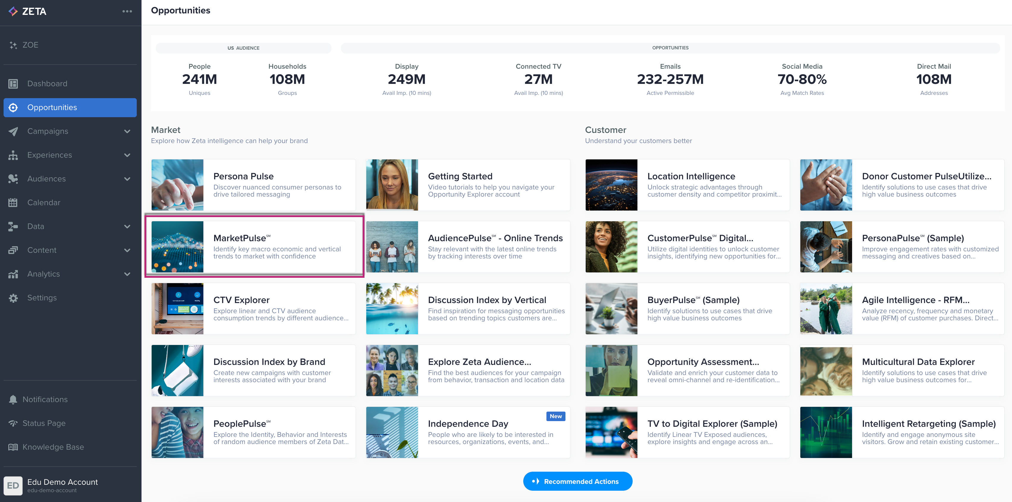The image size is (1012, 502).
Task: Click the Location Intelligence earth thumbnail
Action: 611,185
